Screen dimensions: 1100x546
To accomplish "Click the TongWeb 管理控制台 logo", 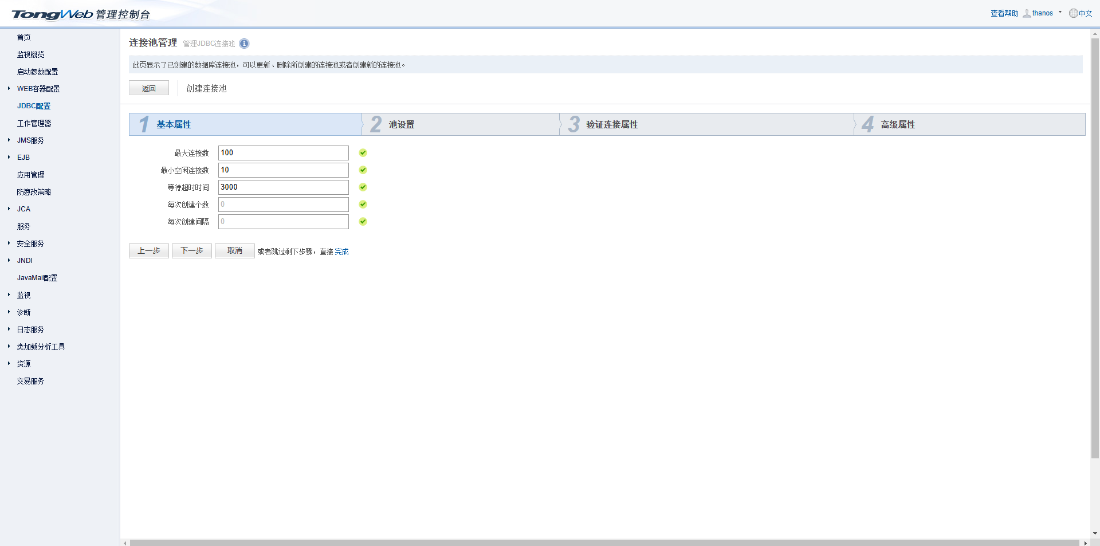I will (81, 14).
